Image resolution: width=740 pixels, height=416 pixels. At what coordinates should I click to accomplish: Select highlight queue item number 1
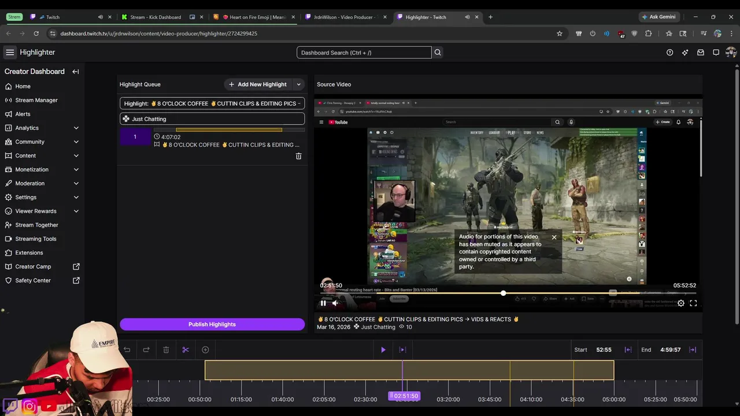pyautogui.click(x=135, y=137)
